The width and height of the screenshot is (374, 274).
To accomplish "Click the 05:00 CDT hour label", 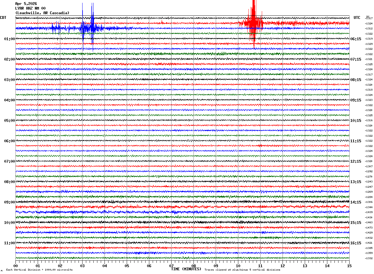I will tap(10, 120).
